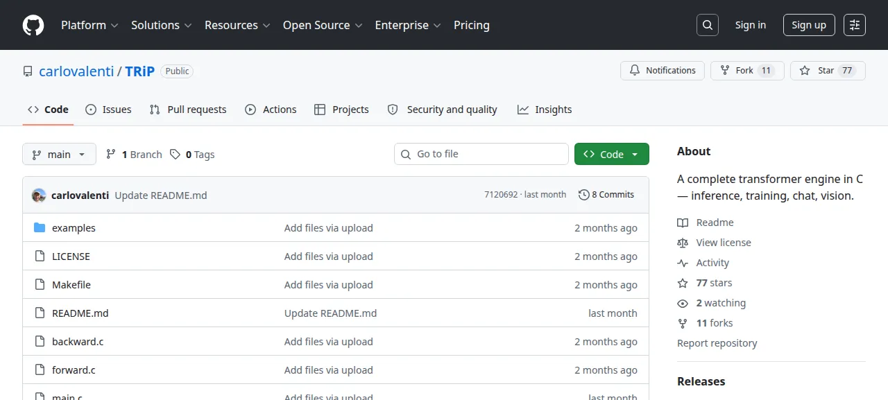This screenshot has width=888, height=400.
Task: Open the search magnifier icon in header
Action: coord(707,25)
